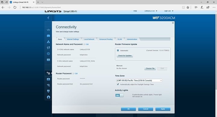Toggle Automatically adjust for Daylight Savings Time checkbox
The image size is (217, 117).
(118, 84)
